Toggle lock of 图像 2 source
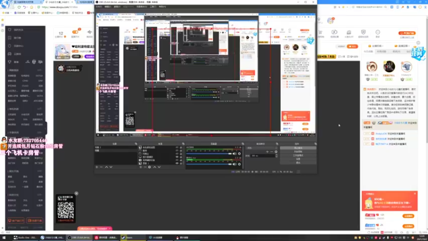The image size is (428, 241). [x=181, y=163]
